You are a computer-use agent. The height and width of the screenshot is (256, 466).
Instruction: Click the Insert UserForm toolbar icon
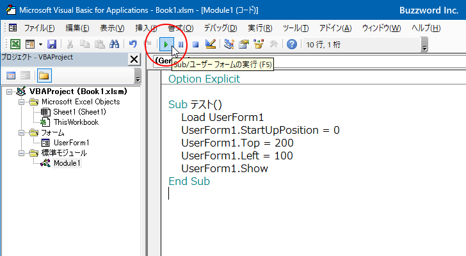click(x=30, y=45)
